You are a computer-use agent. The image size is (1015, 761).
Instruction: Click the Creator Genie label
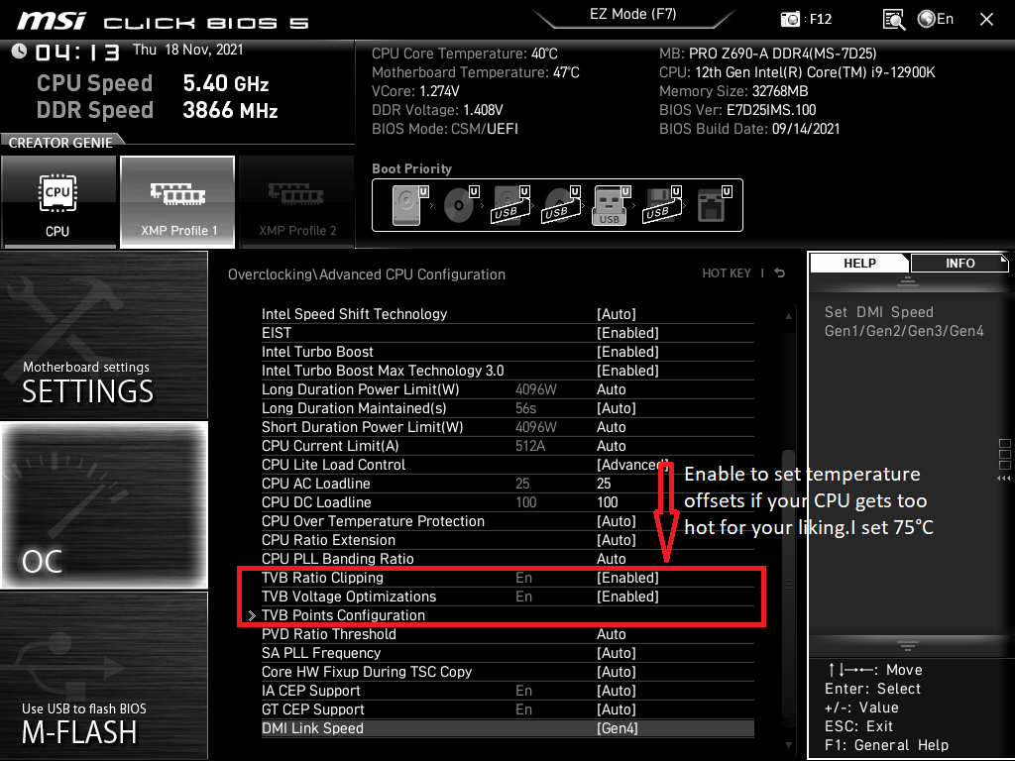(60, 143)
